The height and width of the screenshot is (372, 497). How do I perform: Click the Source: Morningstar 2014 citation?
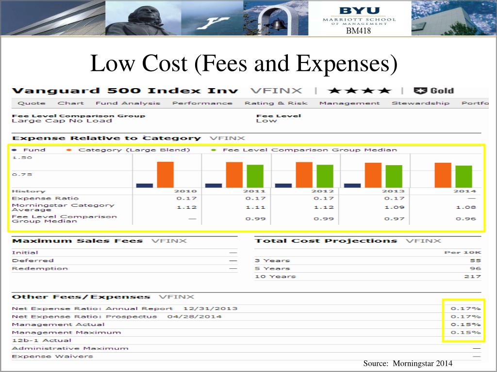408,363
